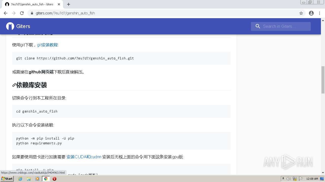Click the network tray icon
325x182 pixels.
point(295,179)
